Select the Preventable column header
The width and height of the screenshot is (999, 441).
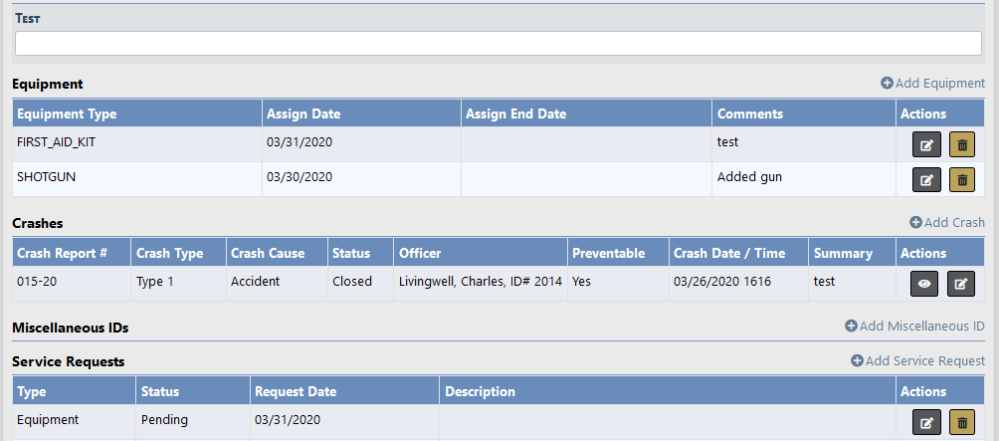pyautogui.click(x=608, y=253)
